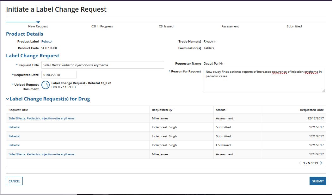Screen dimensions: 332x195
Task: Click into Reason for Request text area
Action: point(265,80)
